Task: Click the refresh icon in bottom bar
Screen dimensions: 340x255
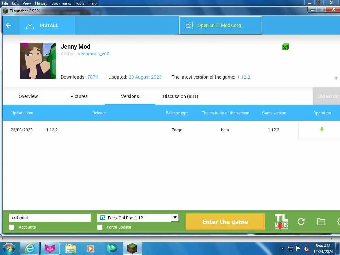Action: tap(301, 222)
